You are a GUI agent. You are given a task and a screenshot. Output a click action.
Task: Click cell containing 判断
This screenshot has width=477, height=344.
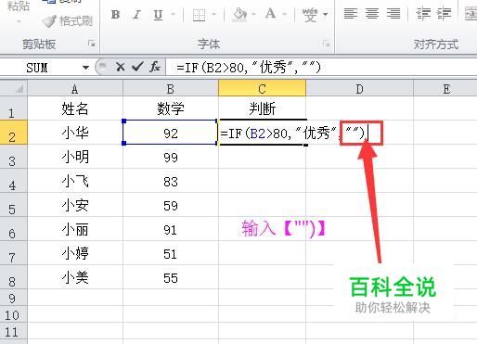(x=263, y=108)
